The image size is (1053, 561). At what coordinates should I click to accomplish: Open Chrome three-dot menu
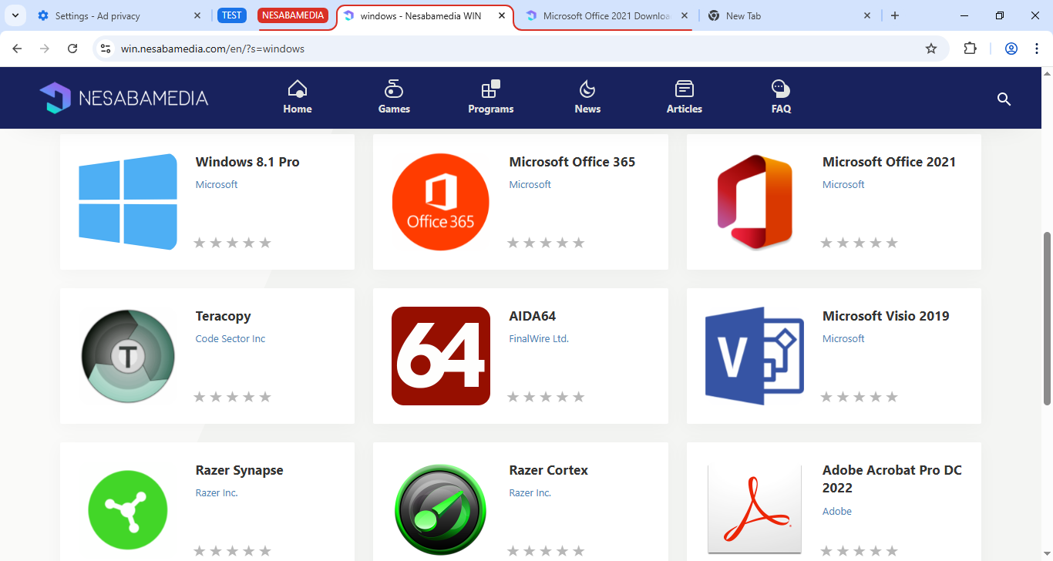tap(1037, 49)
